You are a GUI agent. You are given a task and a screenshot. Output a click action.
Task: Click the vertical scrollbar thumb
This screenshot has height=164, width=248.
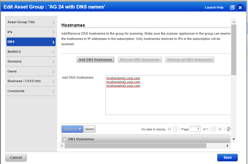(x=234, y=50)
